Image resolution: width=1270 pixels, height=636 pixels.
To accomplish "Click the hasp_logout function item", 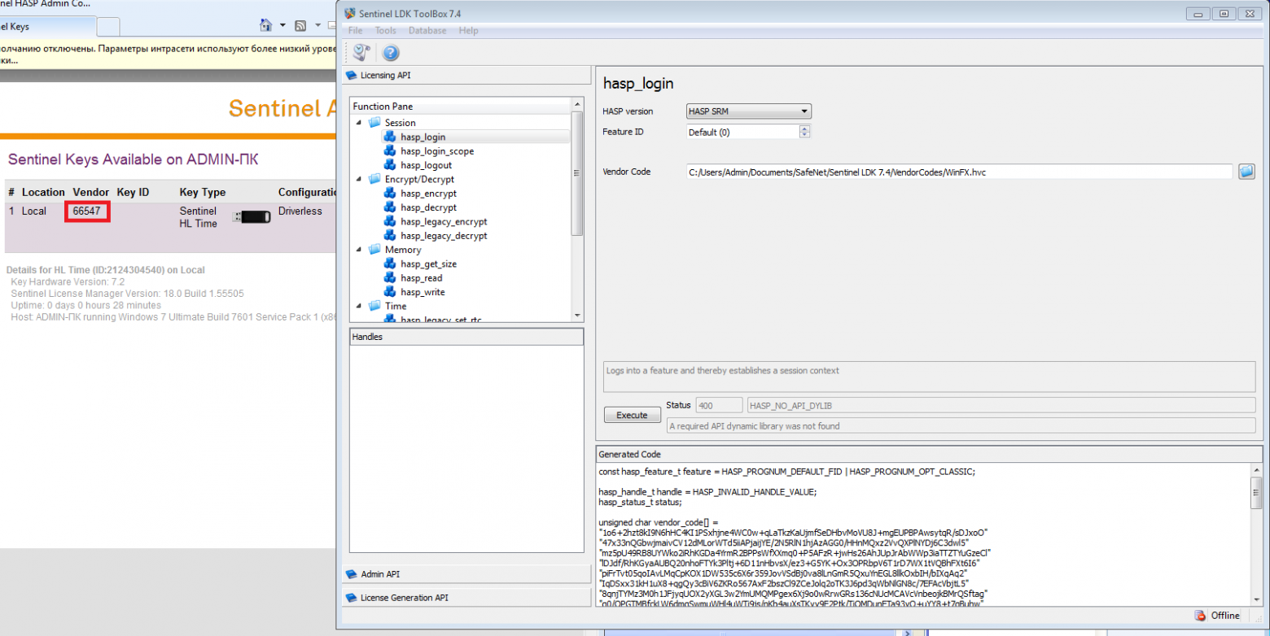I will coord(426,165).
